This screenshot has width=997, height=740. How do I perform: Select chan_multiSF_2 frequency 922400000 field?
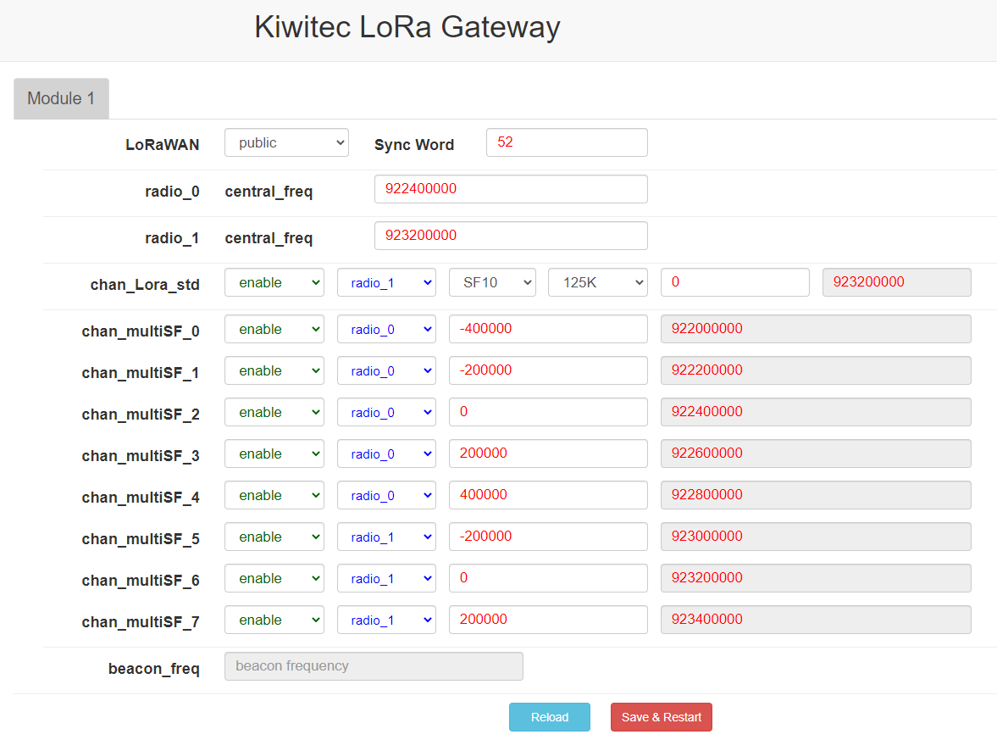tap(816, 412)
